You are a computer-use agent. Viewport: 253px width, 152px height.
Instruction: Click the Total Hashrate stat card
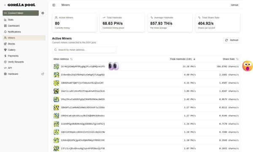click(x=122, y=23)
